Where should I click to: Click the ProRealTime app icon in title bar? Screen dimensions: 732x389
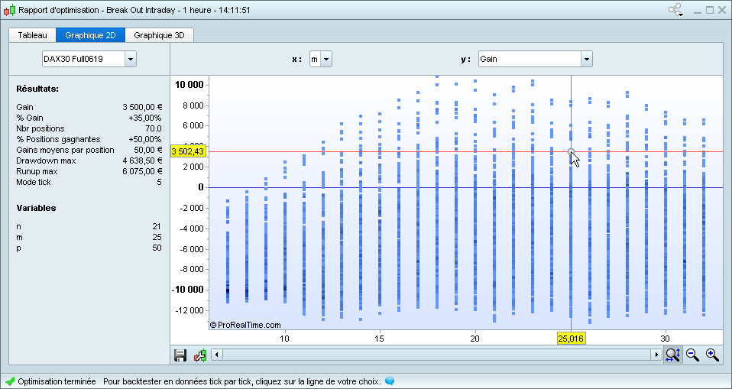[x=9, y=10]
